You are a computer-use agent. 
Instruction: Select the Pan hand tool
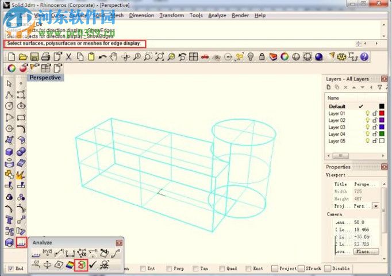pos(114,57)
